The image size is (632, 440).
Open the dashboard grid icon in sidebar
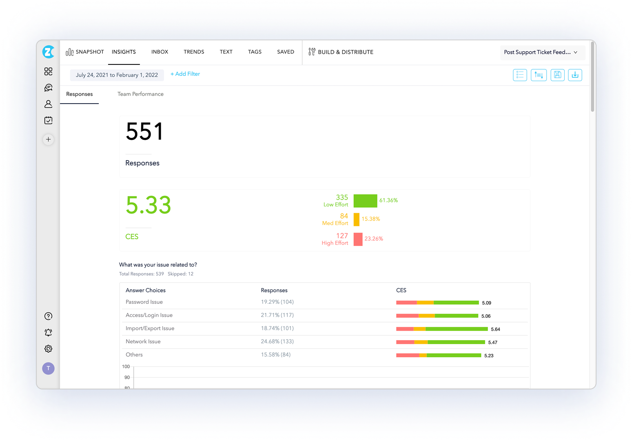(x=48, y=71)
